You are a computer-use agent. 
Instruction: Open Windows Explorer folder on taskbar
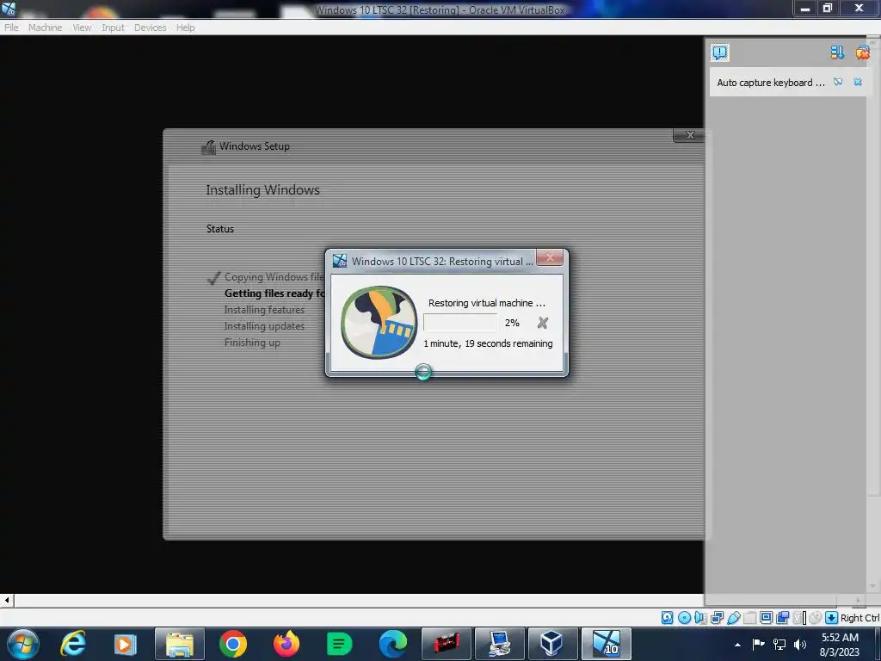pos(179,644)
